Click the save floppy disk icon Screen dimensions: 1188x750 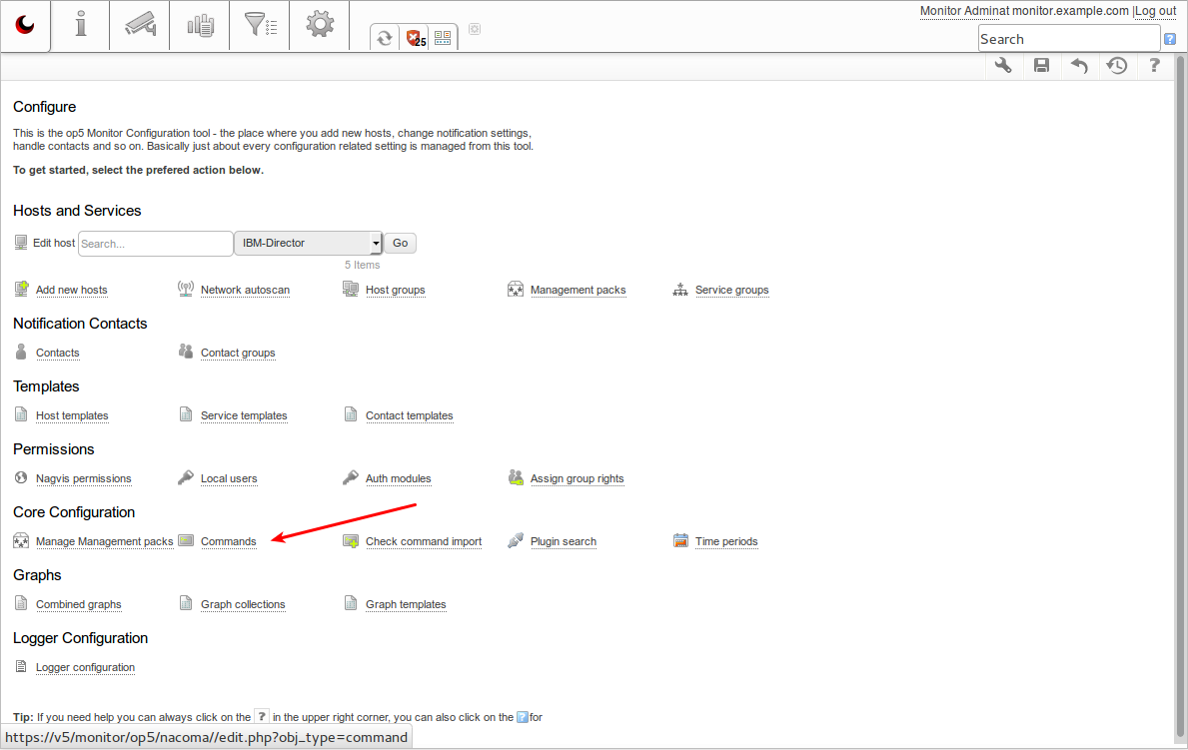click(1042, 65)
